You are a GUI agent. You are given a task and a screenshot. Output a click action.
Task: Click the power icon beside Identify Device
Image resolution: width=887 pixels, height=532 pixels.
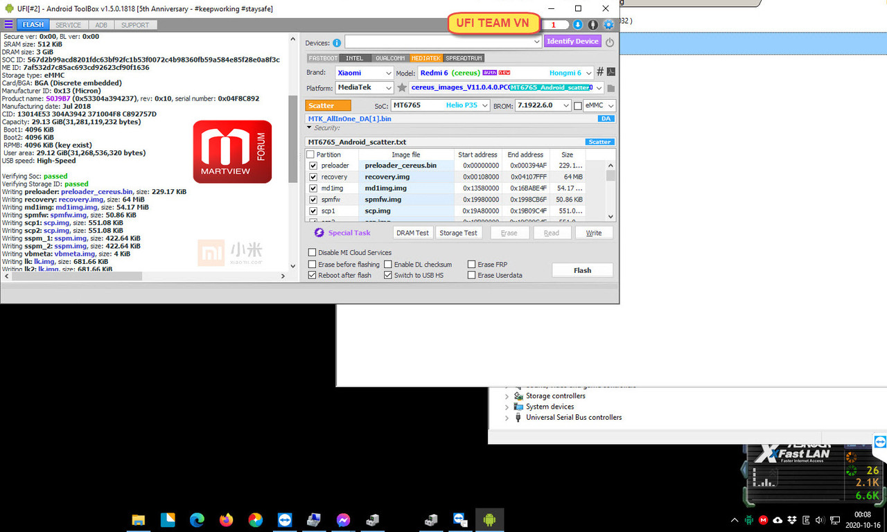click(610, 42)
